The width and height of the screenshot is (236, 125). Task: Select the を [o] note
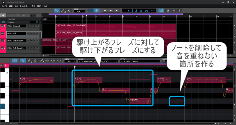[36, 80]
